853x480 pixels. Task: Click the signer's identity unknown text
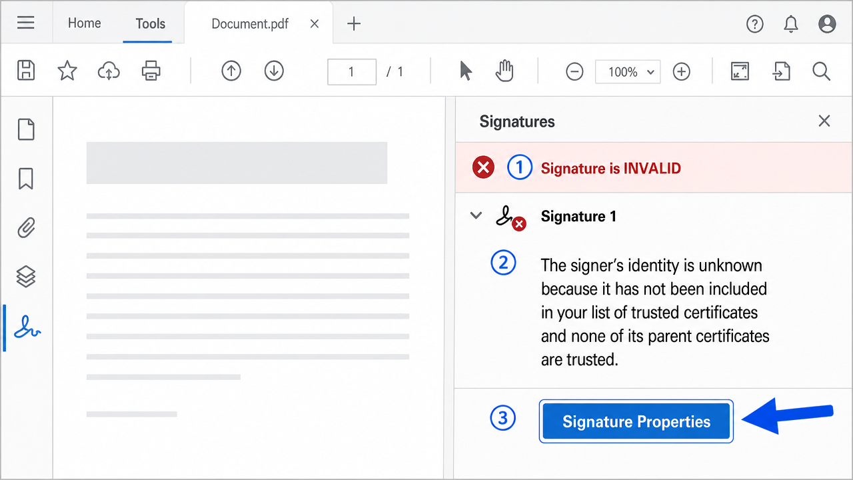(x=655, y=313)
